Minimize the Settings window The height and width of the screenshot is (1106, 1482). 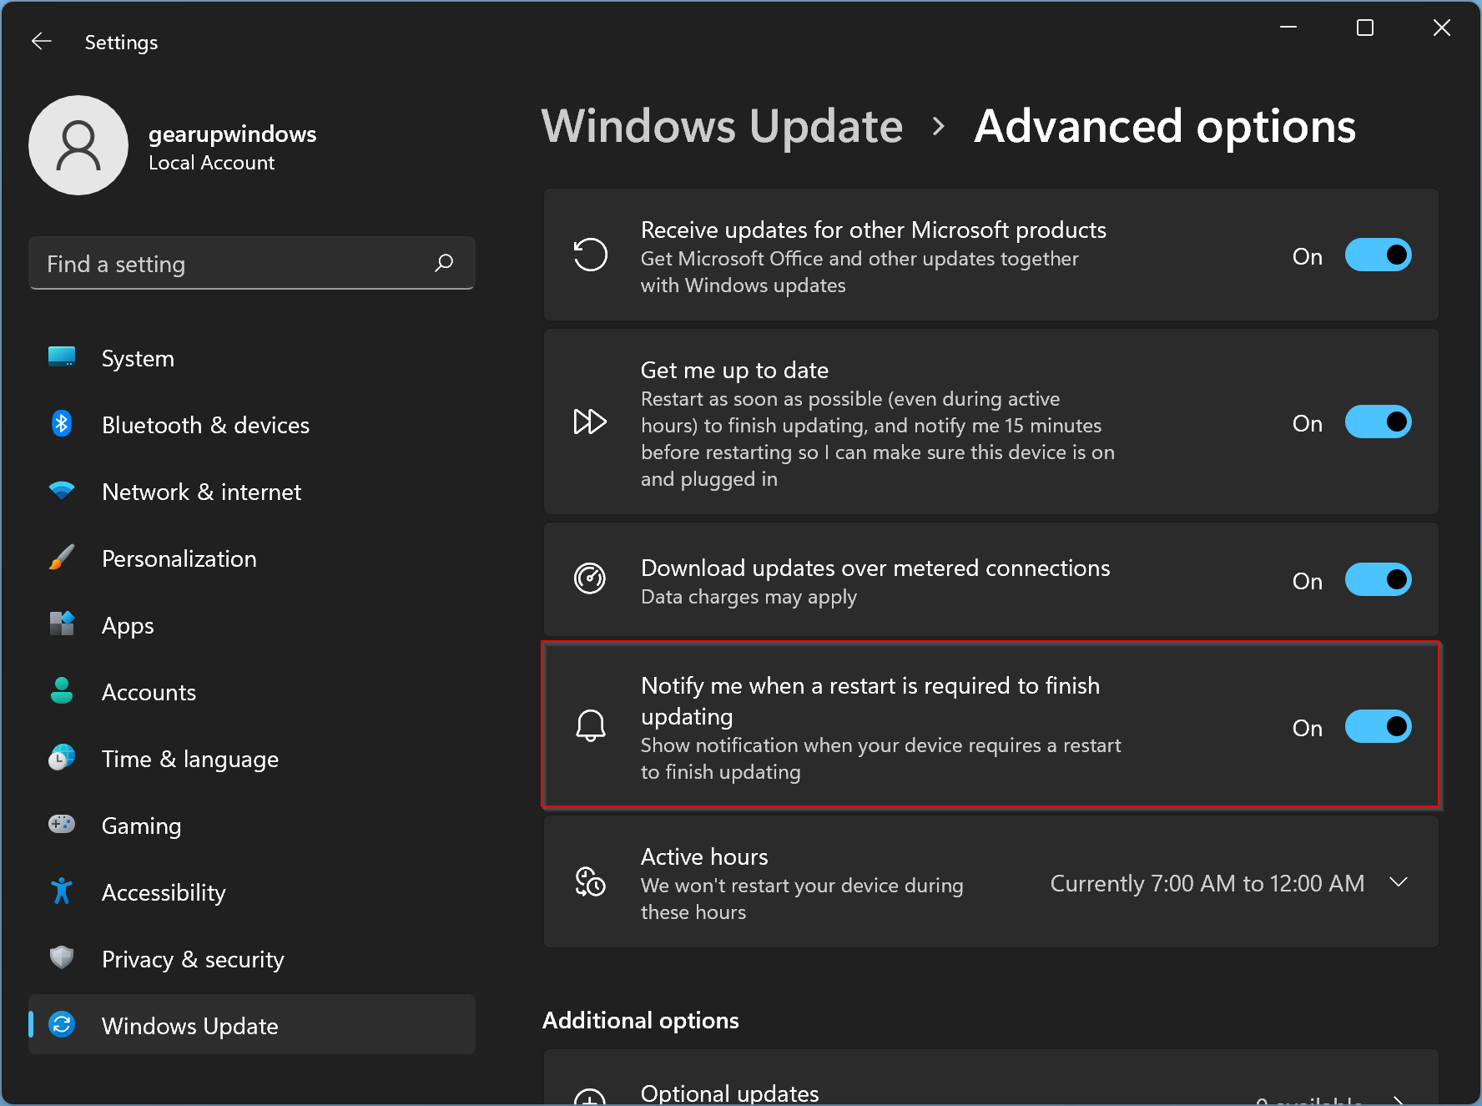[1288, 28]
